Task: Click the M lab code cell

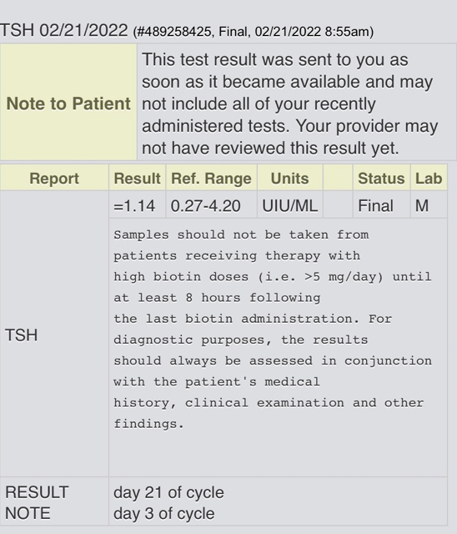Action: coord(422,206)
